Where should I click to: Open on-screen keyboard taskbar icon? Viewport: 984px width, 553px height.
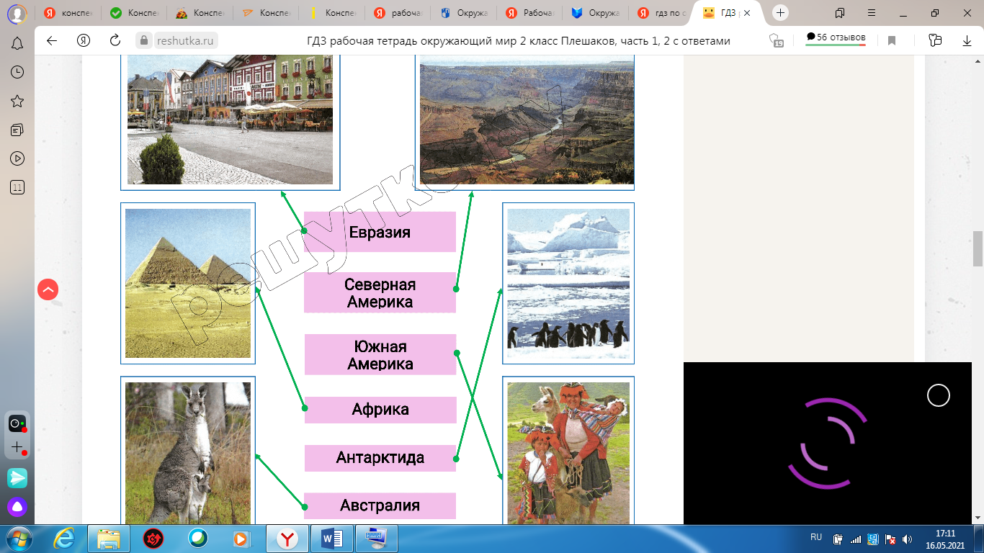(x=377, y=539)
